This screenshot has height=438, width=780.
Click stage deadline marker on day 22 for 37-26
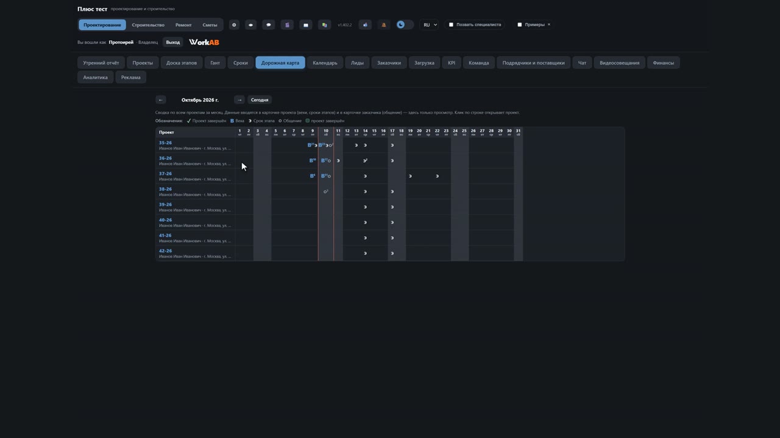(x=437, y=176)
